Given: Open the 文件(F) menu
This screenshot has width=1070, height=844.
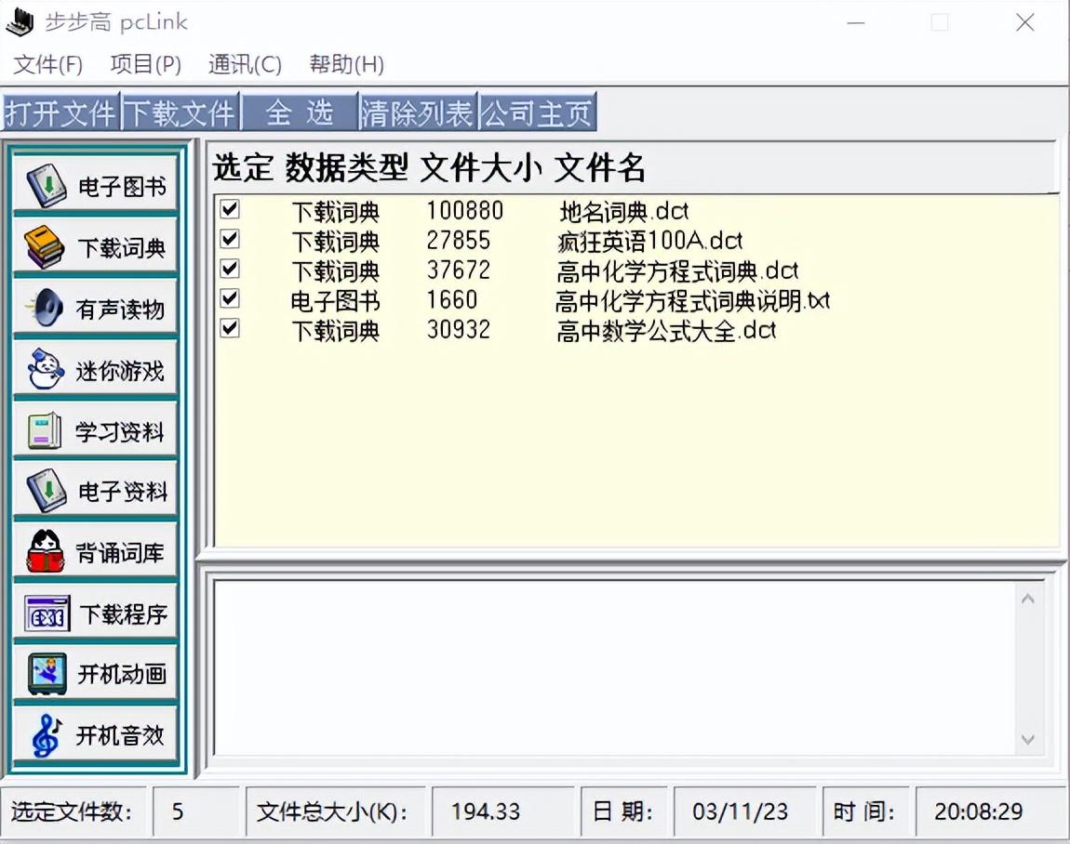Looking at the screenshot, I should 47,65.
